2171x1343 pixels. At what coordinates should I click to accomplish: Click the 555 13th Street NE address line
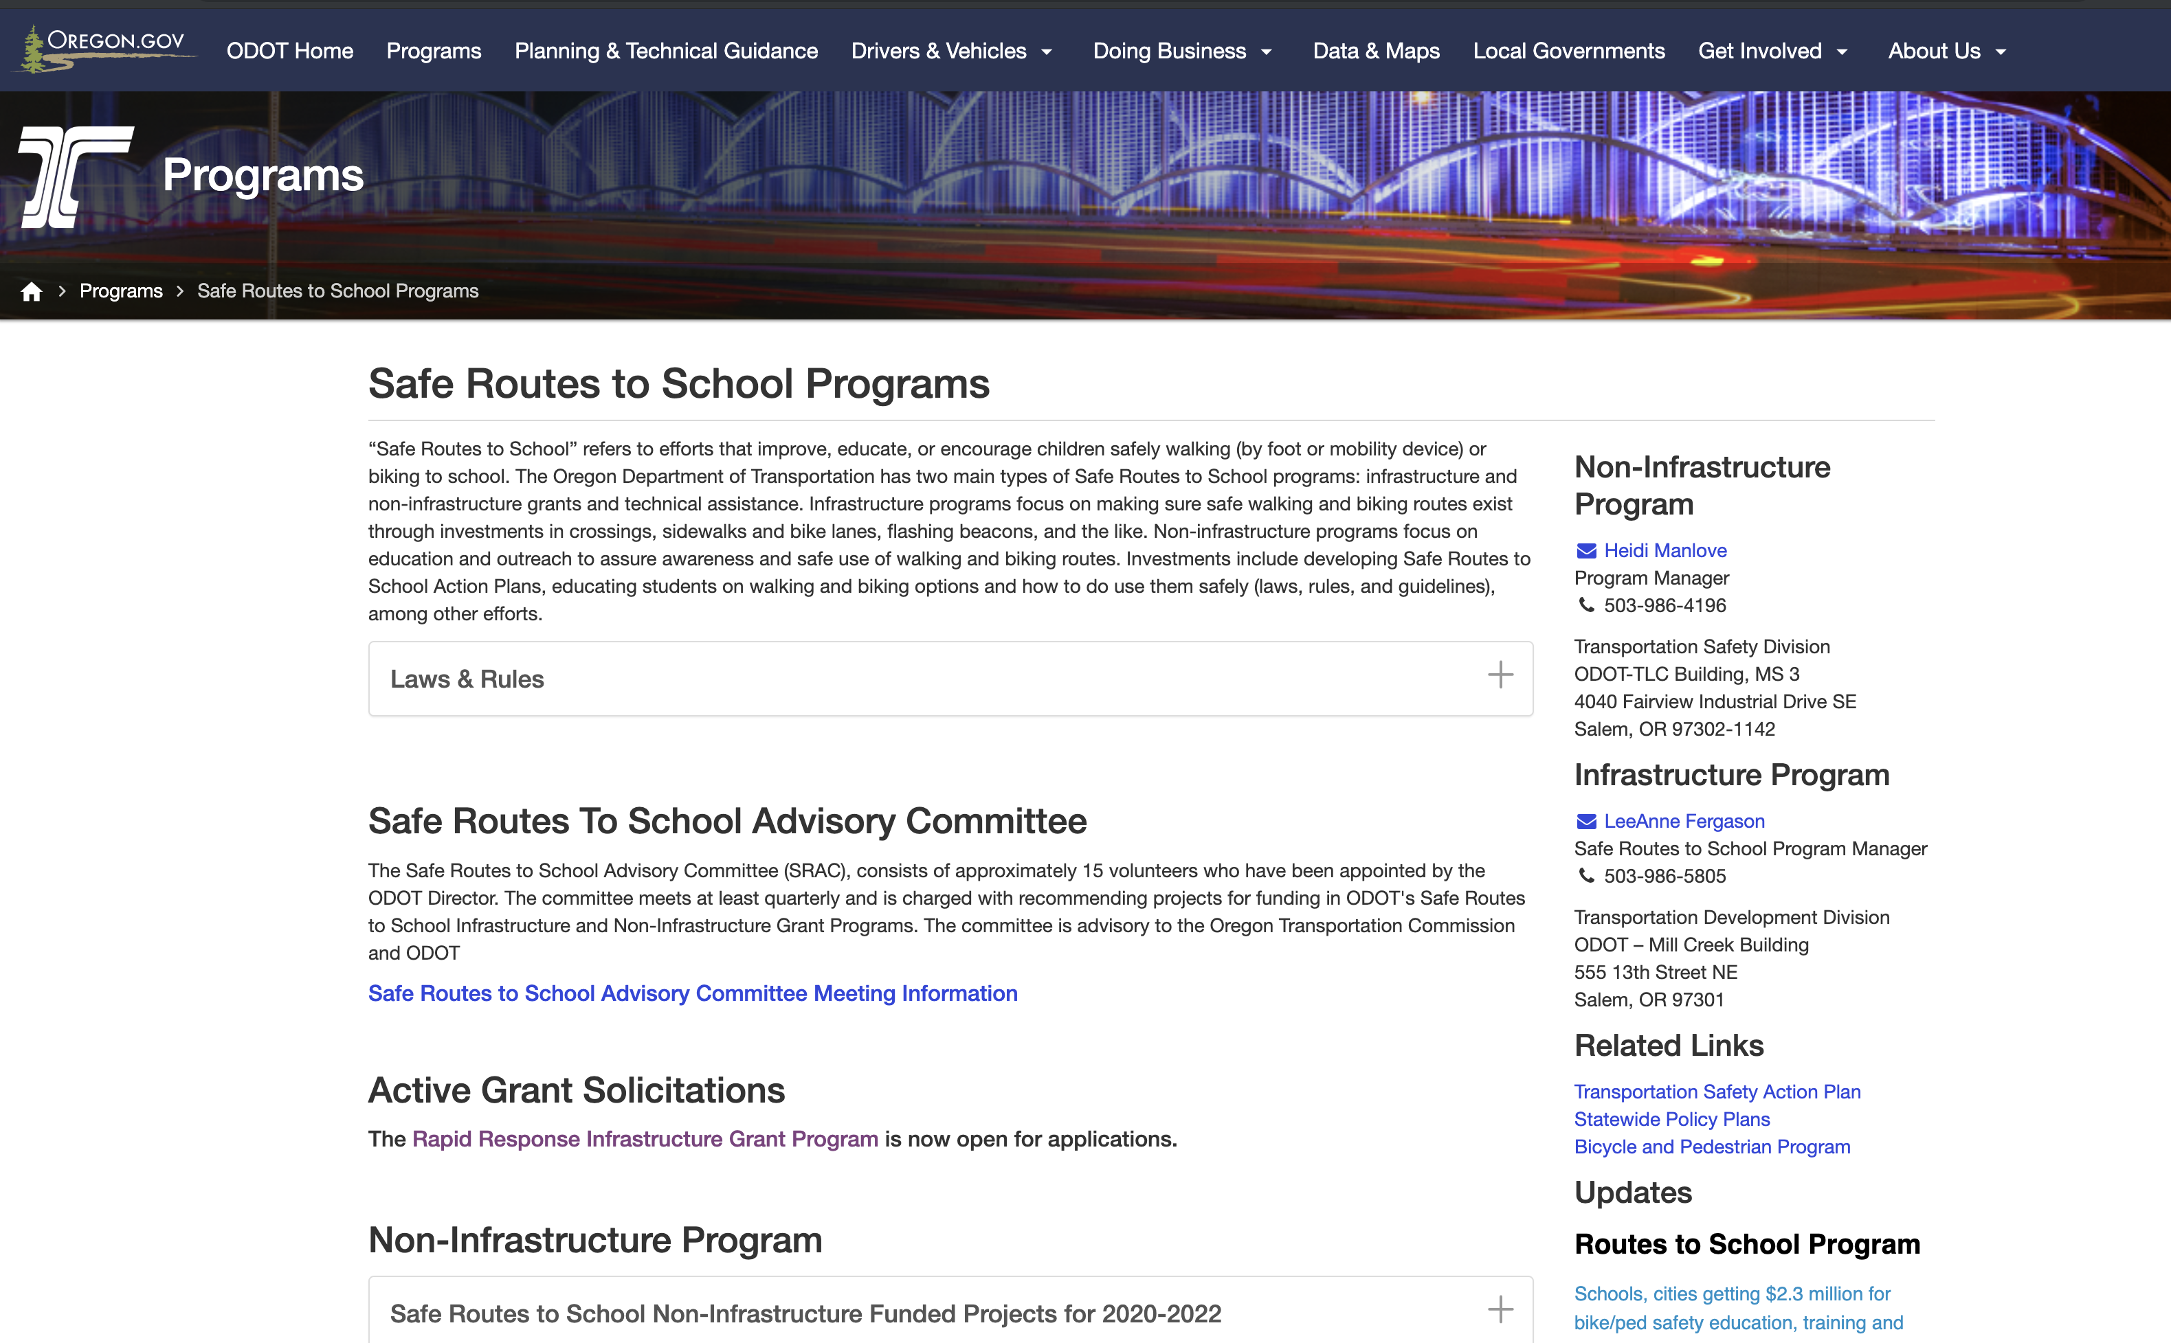[x=1656, y=973]
